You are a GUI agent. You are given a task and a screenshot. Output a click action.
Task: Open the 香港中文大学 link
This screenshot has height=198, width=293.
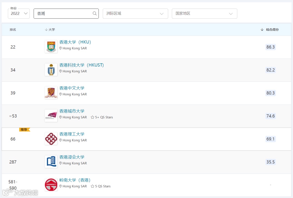72,88
